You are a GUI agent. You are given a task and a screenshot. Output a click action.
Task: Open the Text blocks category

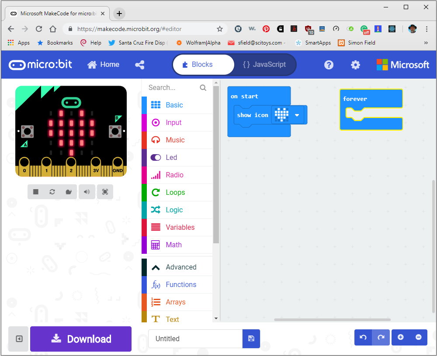(177, 318)
